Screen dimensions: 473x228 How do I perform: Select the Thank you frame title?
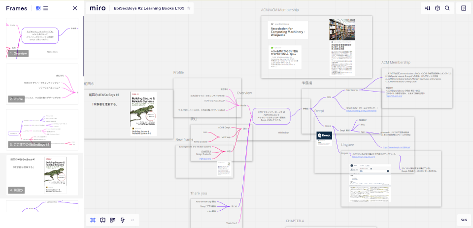[199, 194]
